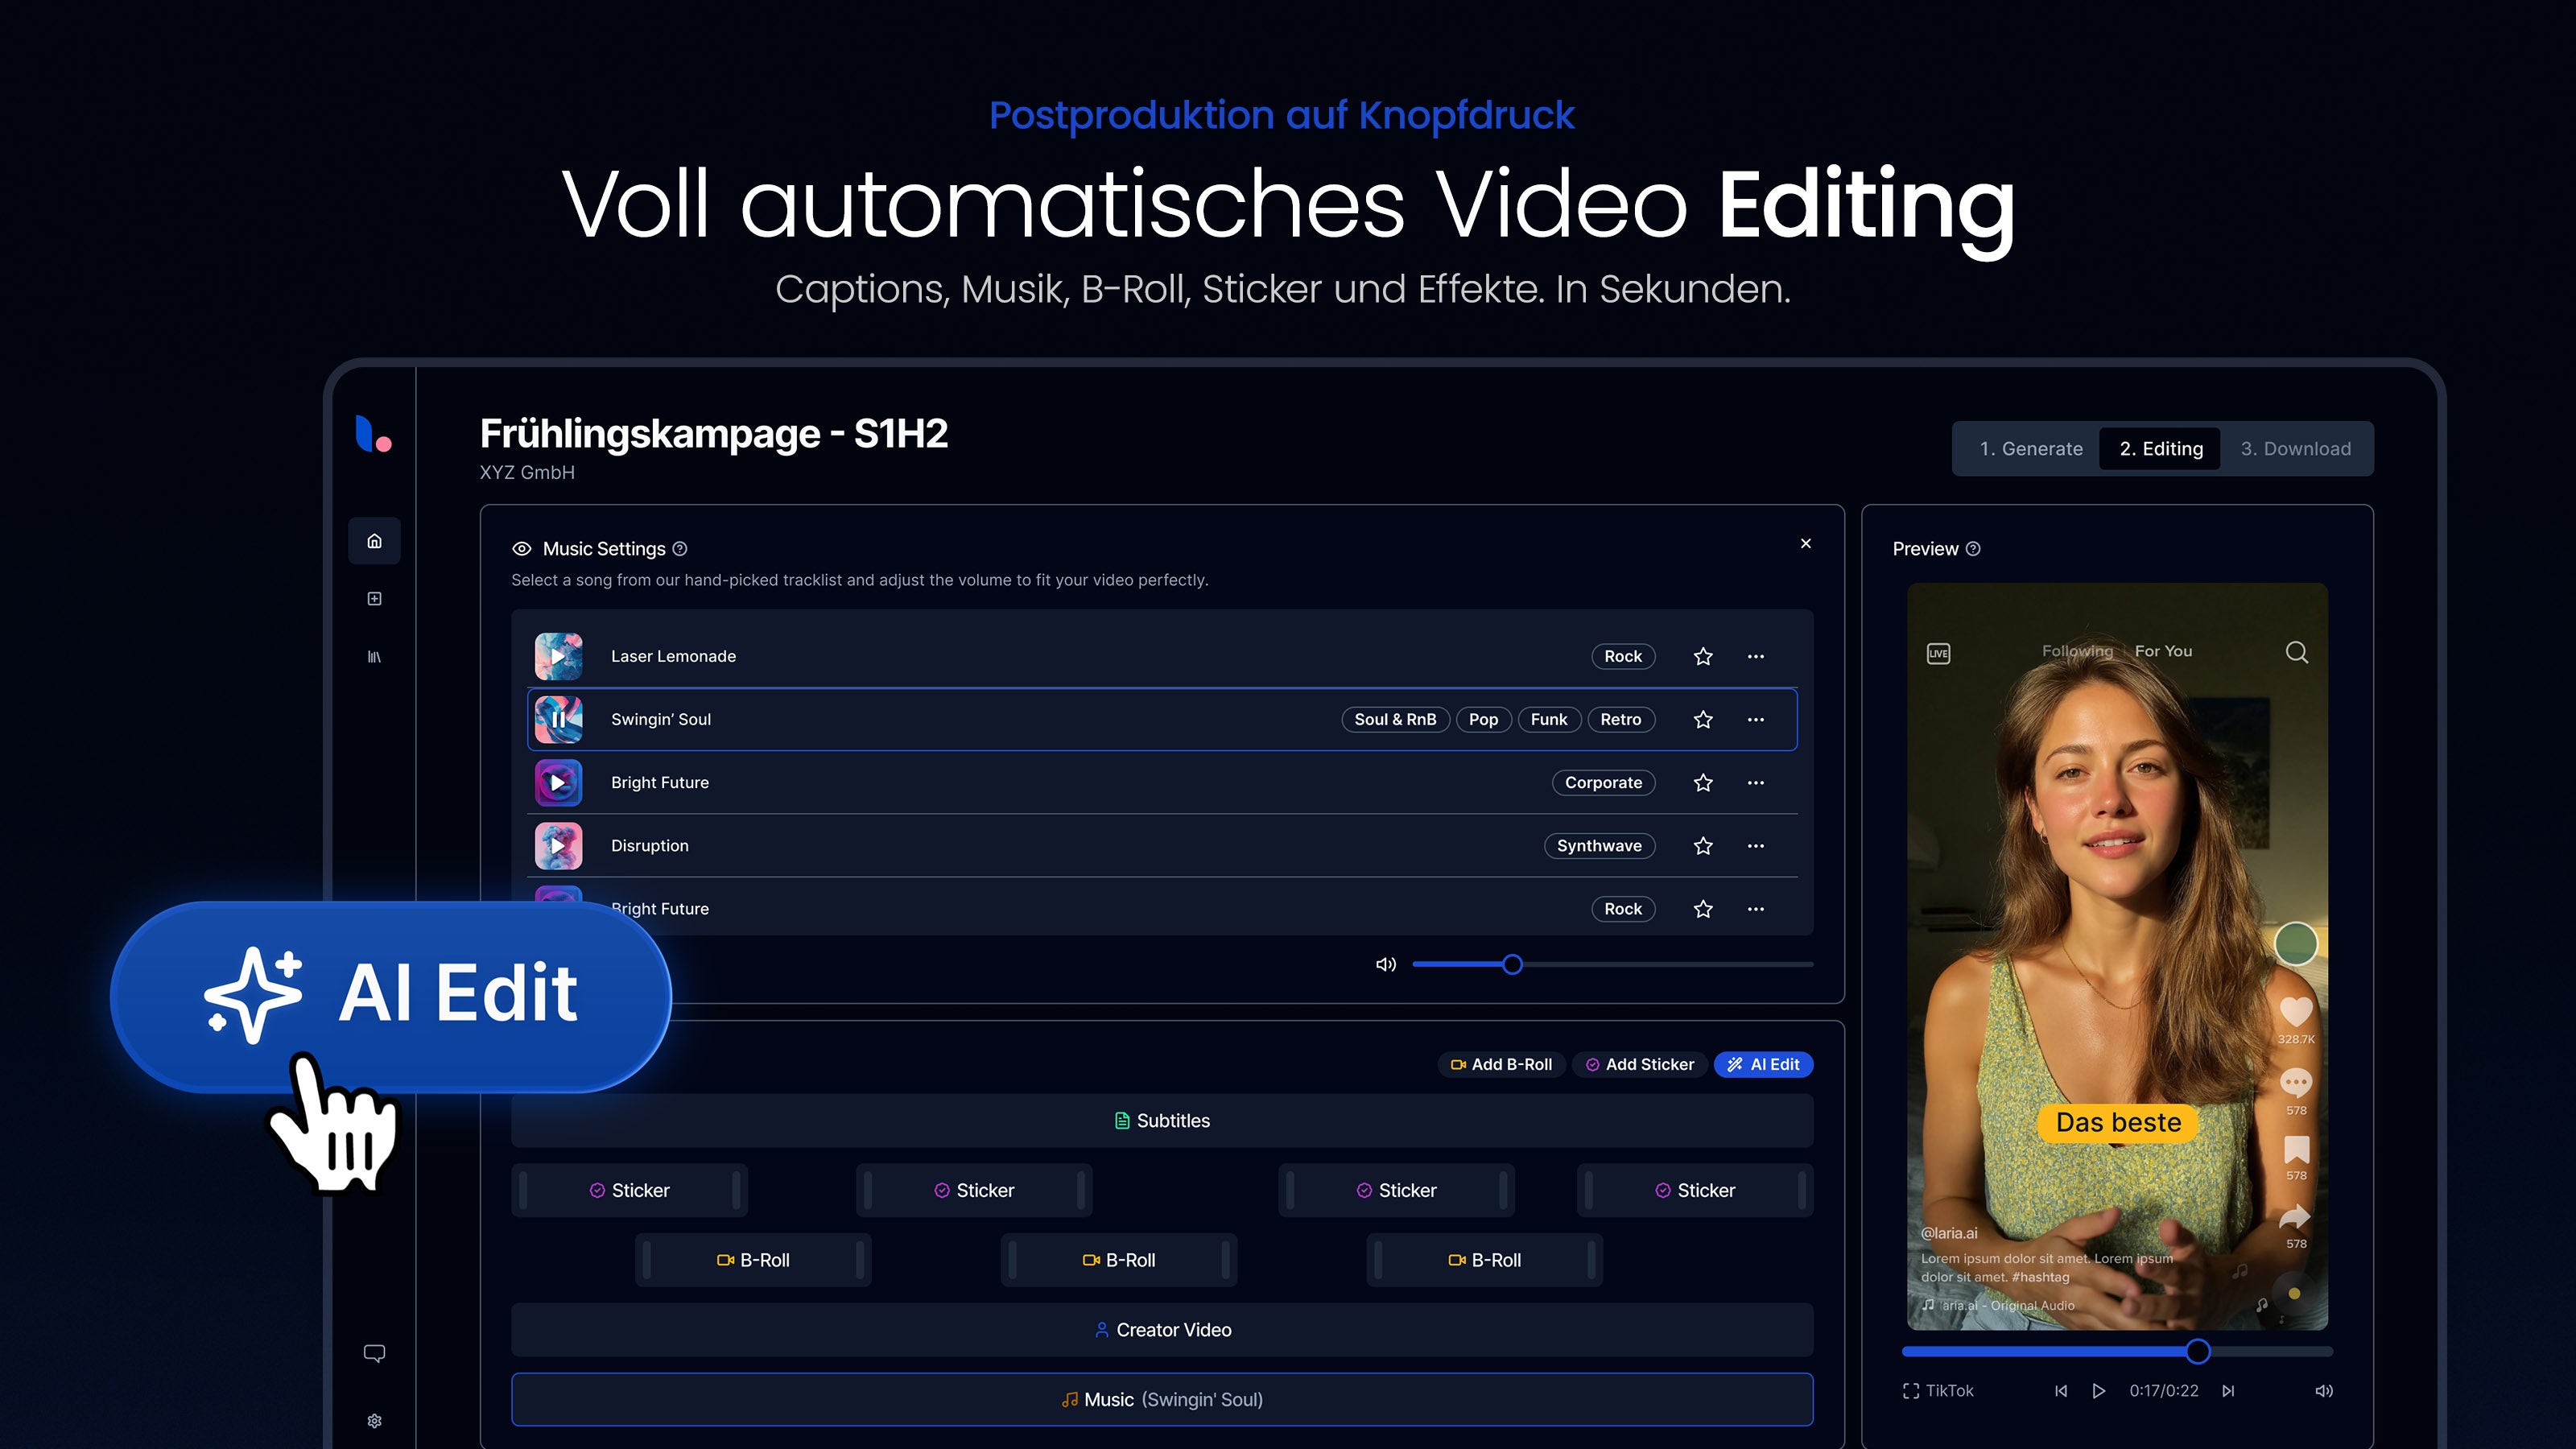This screenshot has height=1449, width=2576.
Task: Open the create new project icon in sidebar
Action: coord(374,598)
